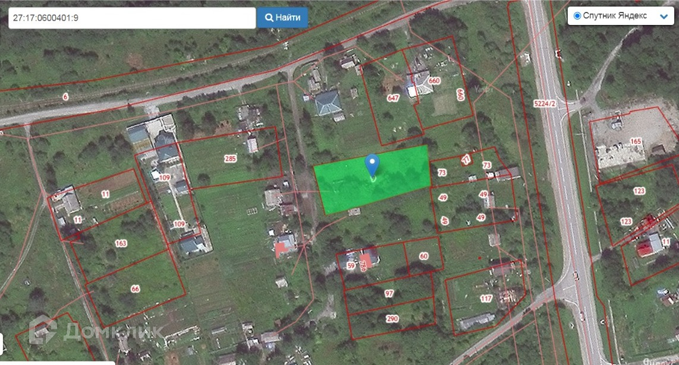Click parcel label 117
This screenshot has height=365, width=679.
[486, 299]
